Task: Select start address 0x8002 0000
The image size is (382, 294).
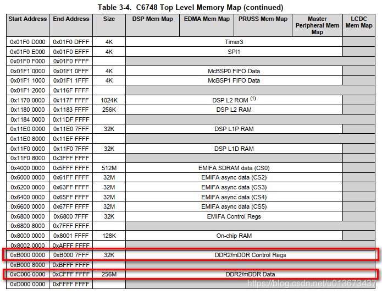Action: click(27, 245)
